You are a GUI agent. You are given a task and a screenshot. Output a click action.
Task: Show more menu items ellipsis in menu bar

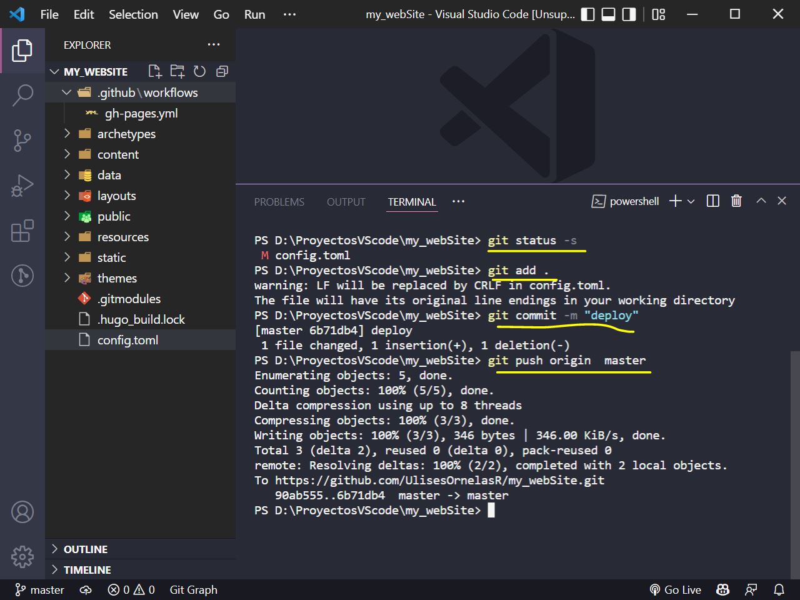pos(289,14)
